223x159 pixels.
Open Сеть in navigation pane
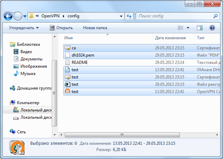click(x=21, y=132)
